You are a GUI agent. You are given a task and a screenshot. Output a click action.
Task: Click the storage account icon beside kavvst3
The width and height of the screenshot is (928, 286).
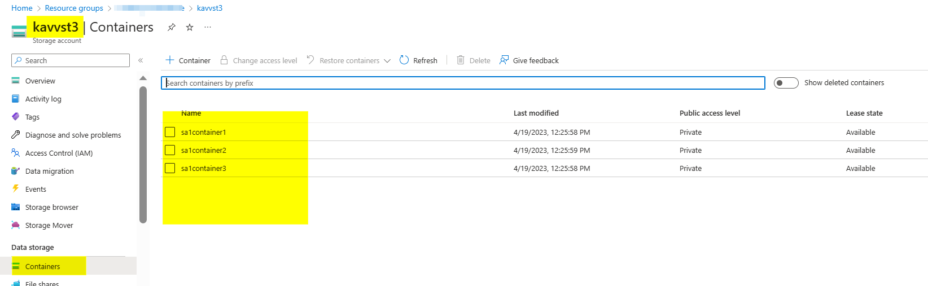[19, 32]
